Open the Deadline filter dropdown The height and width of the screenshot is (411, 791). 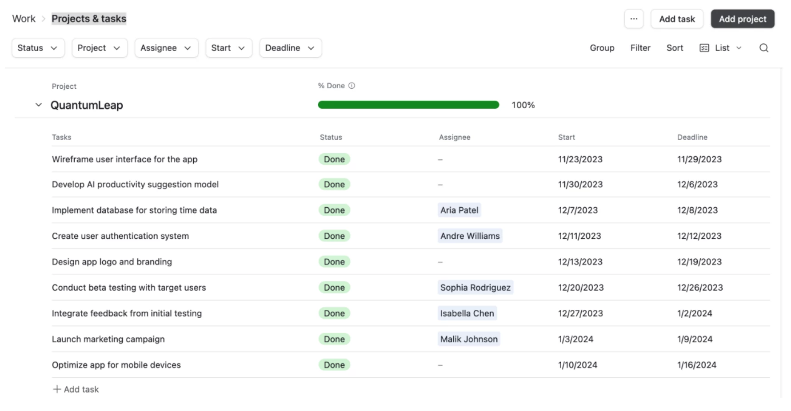coord(291,48)
